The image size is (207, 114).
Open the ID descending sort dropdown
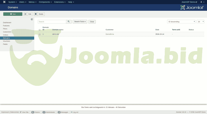[181, 22]
